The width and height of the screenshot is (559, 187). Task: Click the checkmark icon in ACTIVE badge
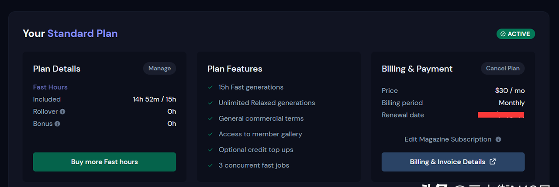coord(503,34)
